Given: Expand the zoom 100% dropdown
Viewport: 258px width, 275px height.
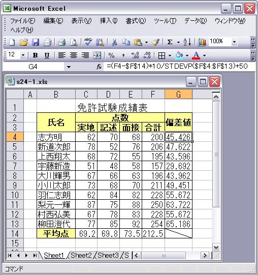Looking at the screenshot, I should 234,42.
